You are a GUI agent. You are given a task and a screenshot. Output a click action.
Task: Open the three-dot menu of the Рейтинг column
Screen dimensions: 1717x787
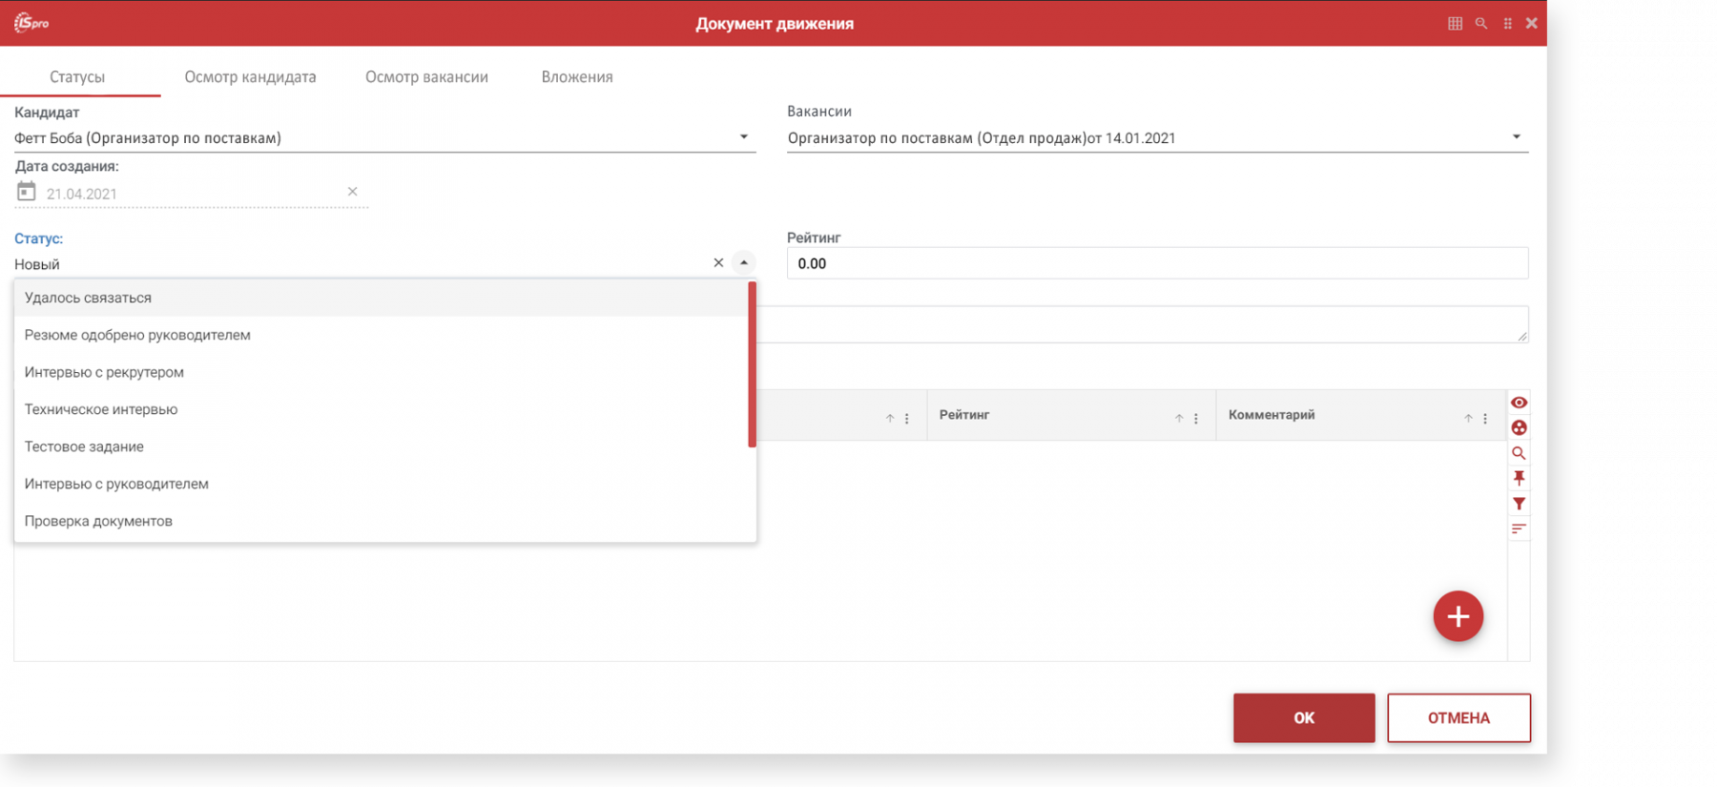[1196, 418]
